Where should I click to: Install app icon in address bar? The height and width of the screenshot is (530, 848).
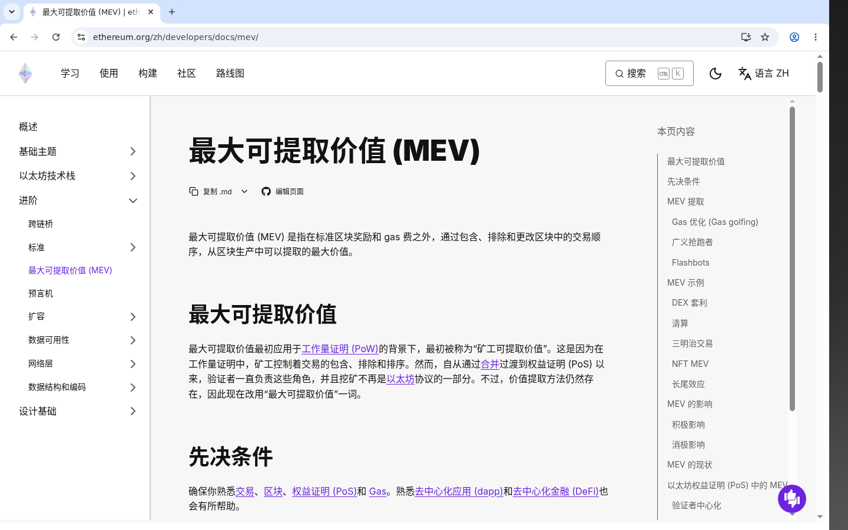coord(746,37)
